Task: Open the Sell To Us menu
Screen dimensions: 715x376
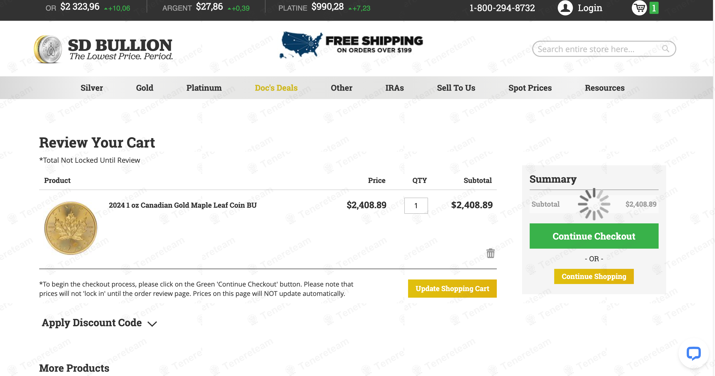Action: [456, 88]
